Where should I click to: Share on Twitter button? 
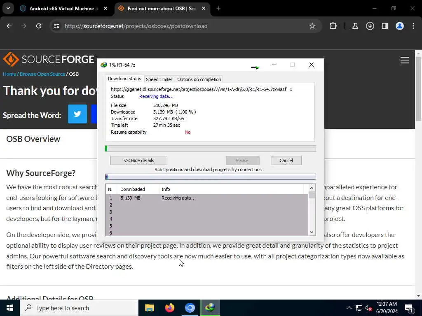(x=77, y=114)
